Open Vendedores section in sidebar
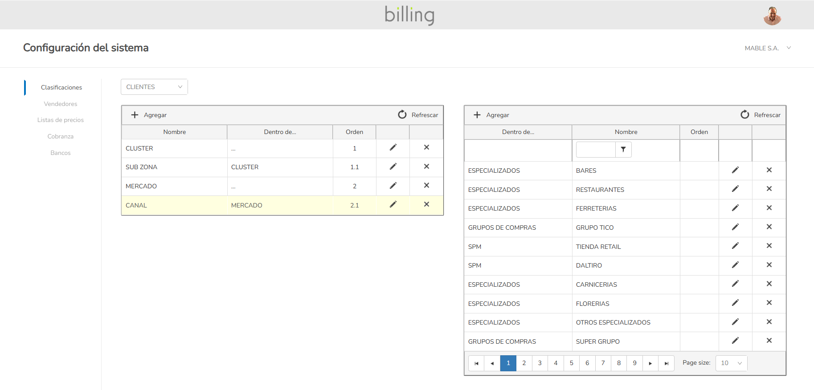 61,104
